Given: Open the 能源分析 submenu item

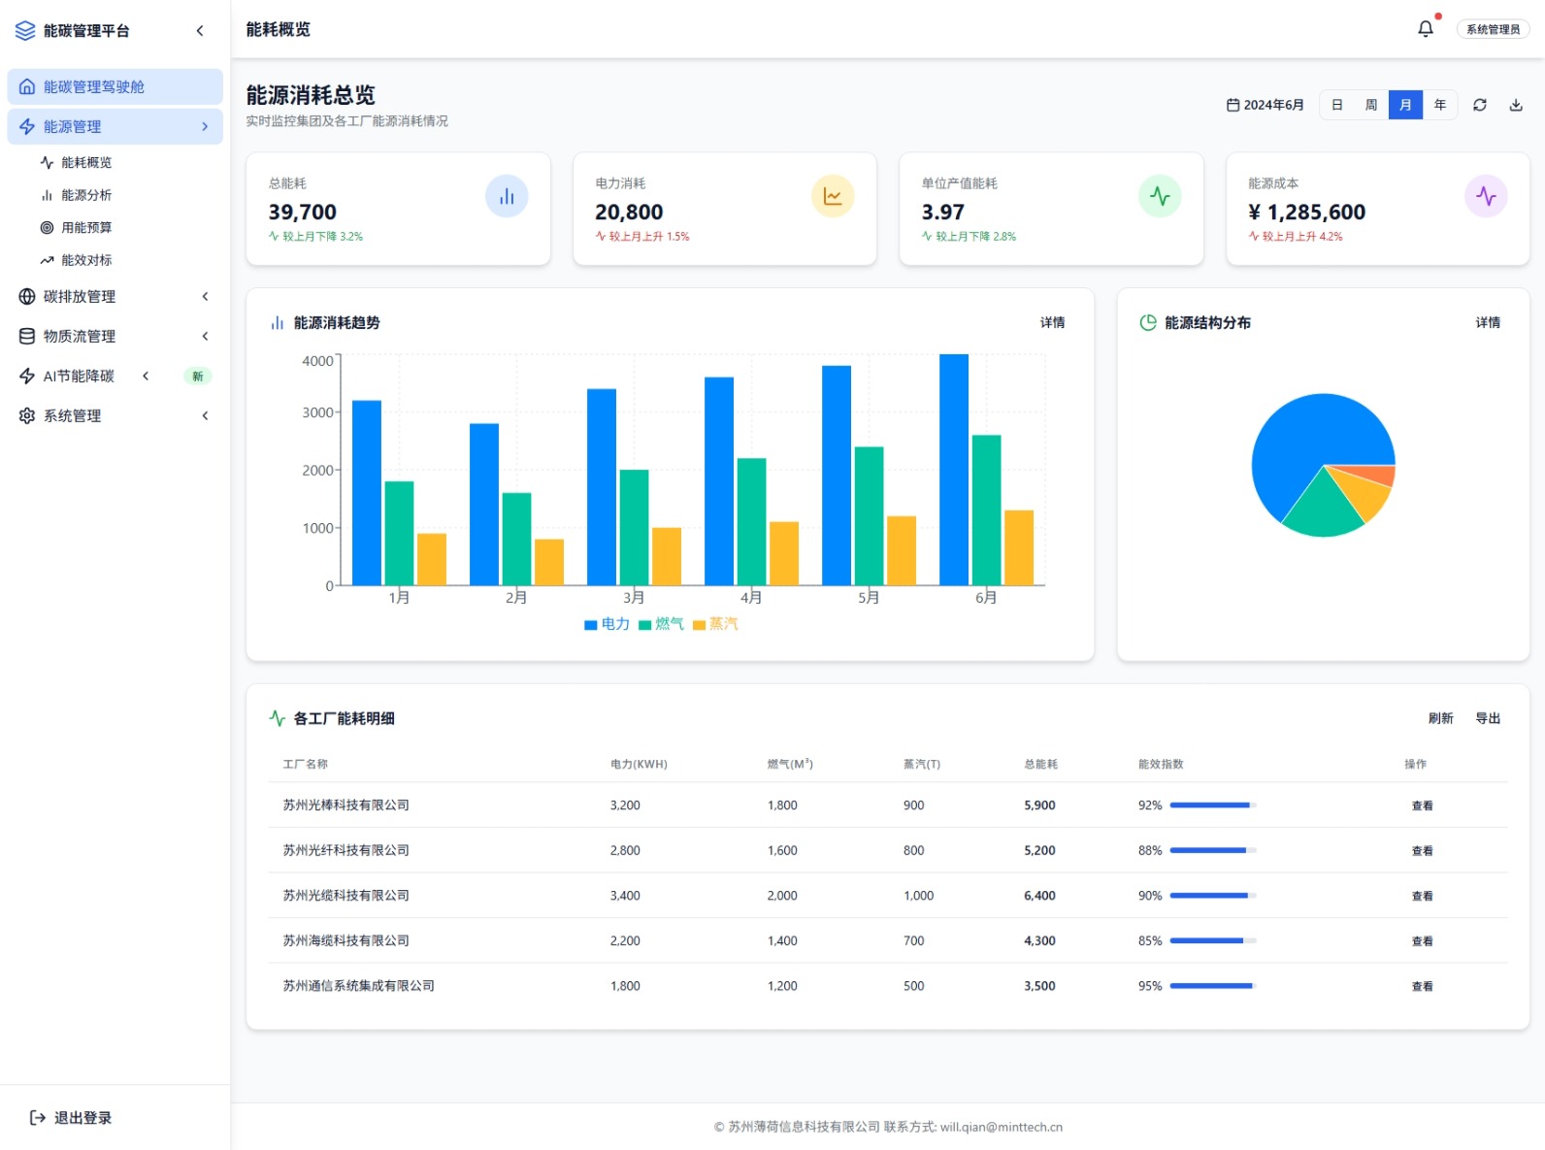Looking at the screenshot, I should click(x=86, y=195).
